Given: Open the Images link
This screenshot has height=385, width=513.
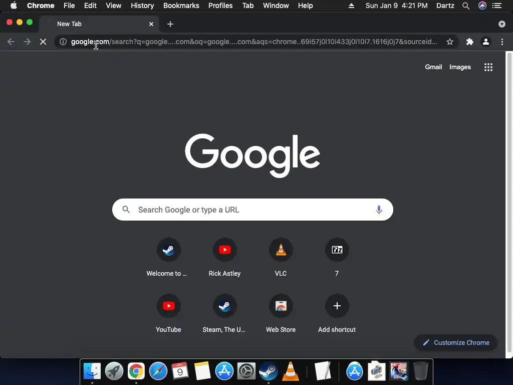Looking at the screenshot, I should click(460, 67).
